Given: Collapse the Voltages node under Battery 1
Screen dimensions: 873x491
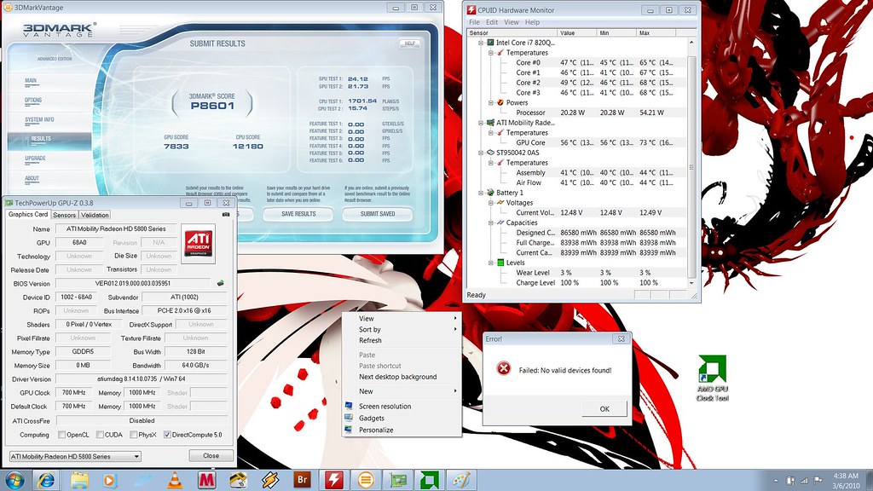Looking at the screenshot, I should pos(490,203).
